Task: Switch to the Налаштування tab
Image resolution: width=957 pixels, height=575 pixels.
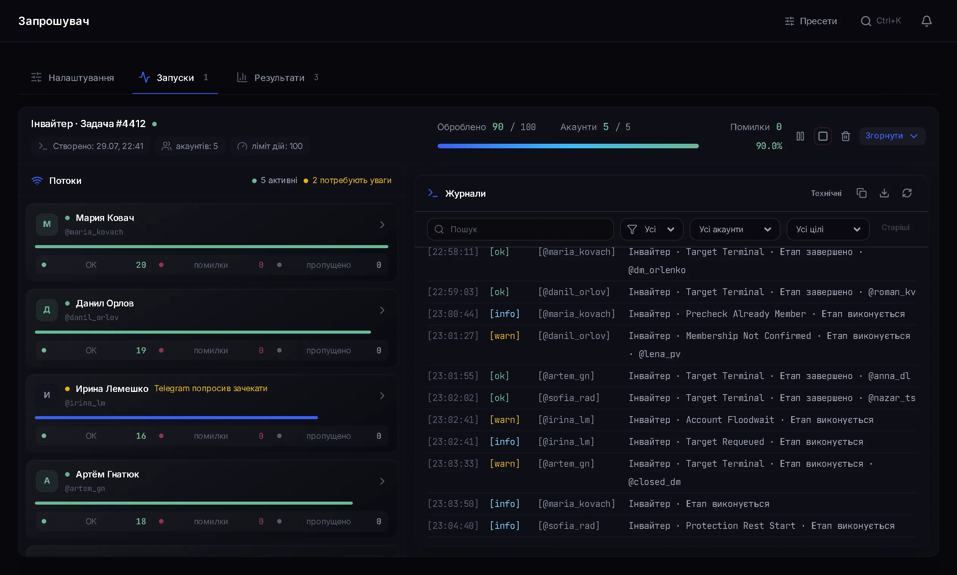Action: (x=73, y=78)
